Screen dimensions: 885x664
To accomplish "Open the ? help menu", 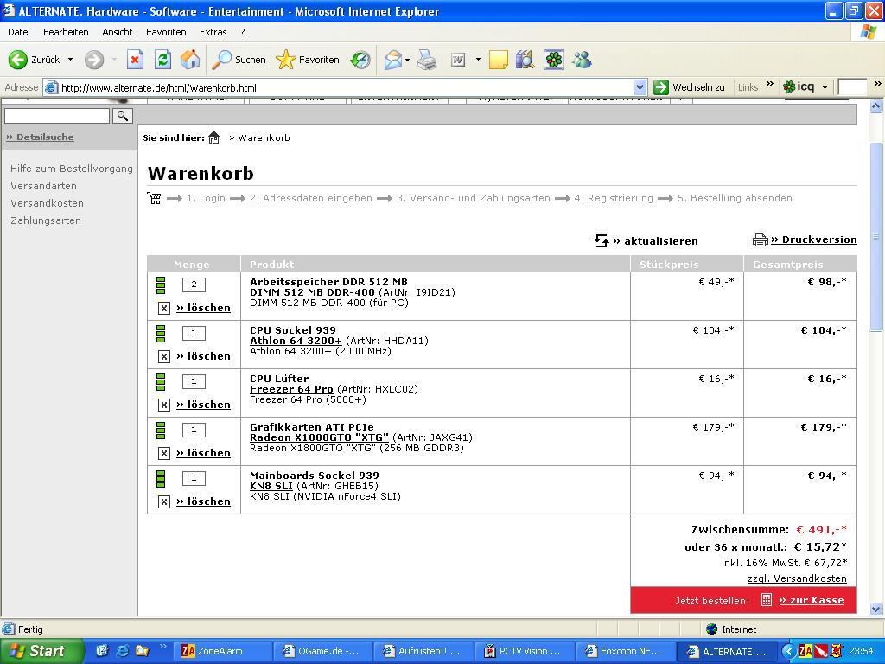I will (243, 32).
